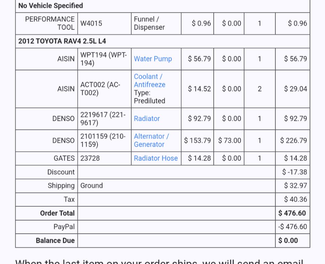Click the Discount row label
The height and width of the screenshot is (264, 325).
(x=61, y=172)
